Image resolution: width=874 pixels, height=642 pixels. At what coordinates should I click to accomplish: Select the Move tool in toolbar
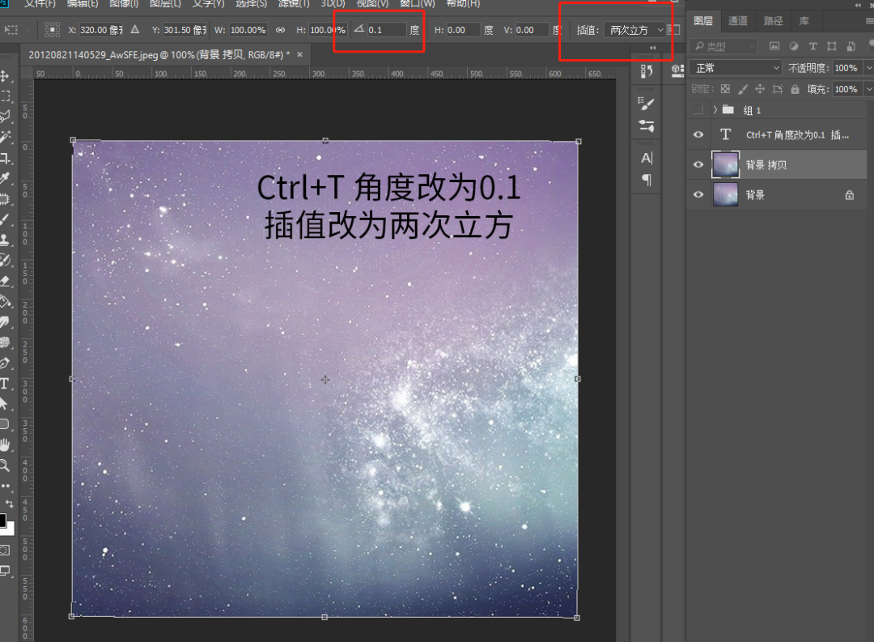(5, 76)
